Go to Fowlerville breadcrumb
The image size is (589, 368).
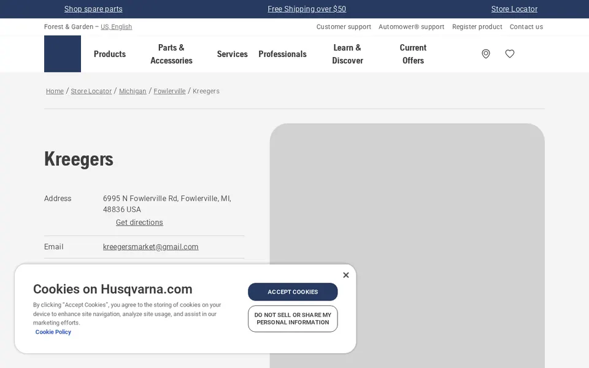click(x=169, y=91)
